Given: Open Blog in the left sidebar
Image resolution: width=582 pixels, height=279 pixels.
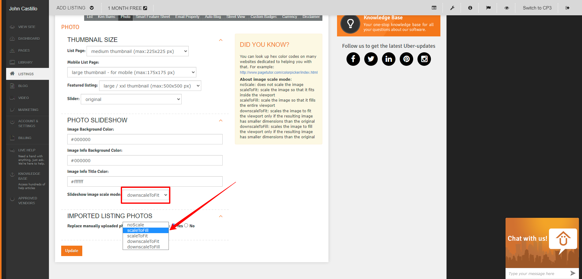Looking at the screenshot, I should coord(23,86).
